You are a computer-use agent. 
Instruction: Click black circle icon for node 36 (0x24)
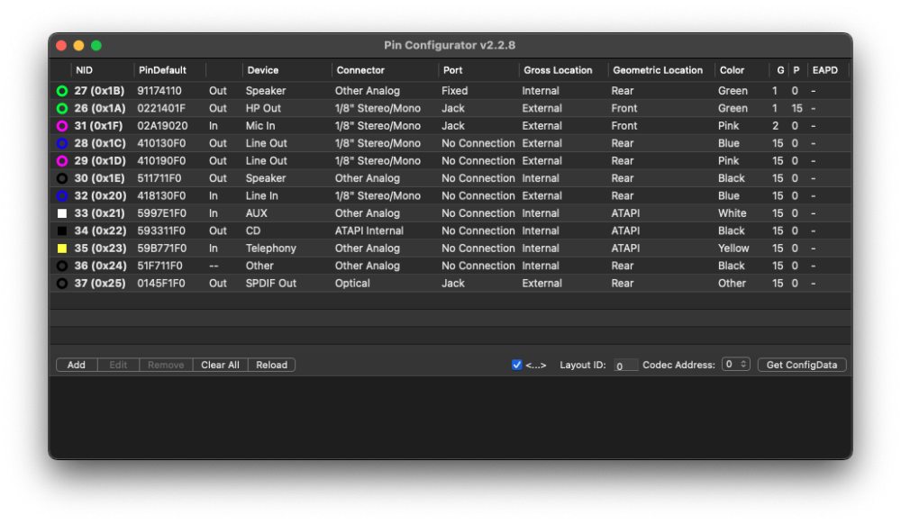coord(62,266)
